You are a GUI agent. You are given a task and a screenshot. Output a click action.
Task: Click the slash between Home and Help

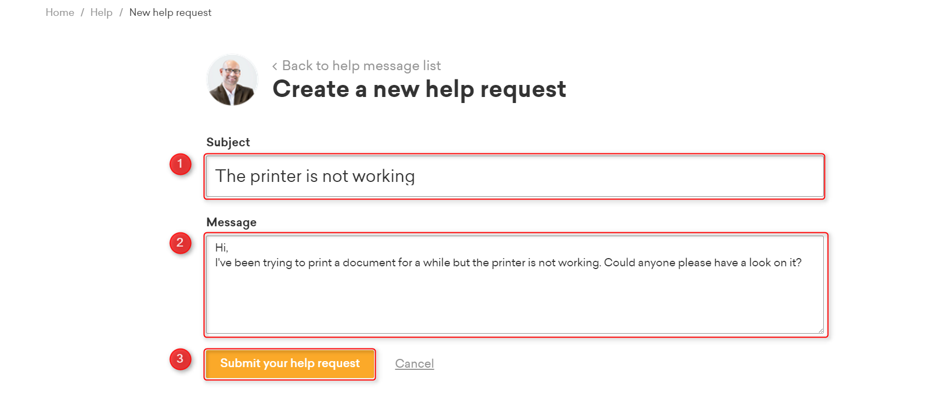coord(82,13)
